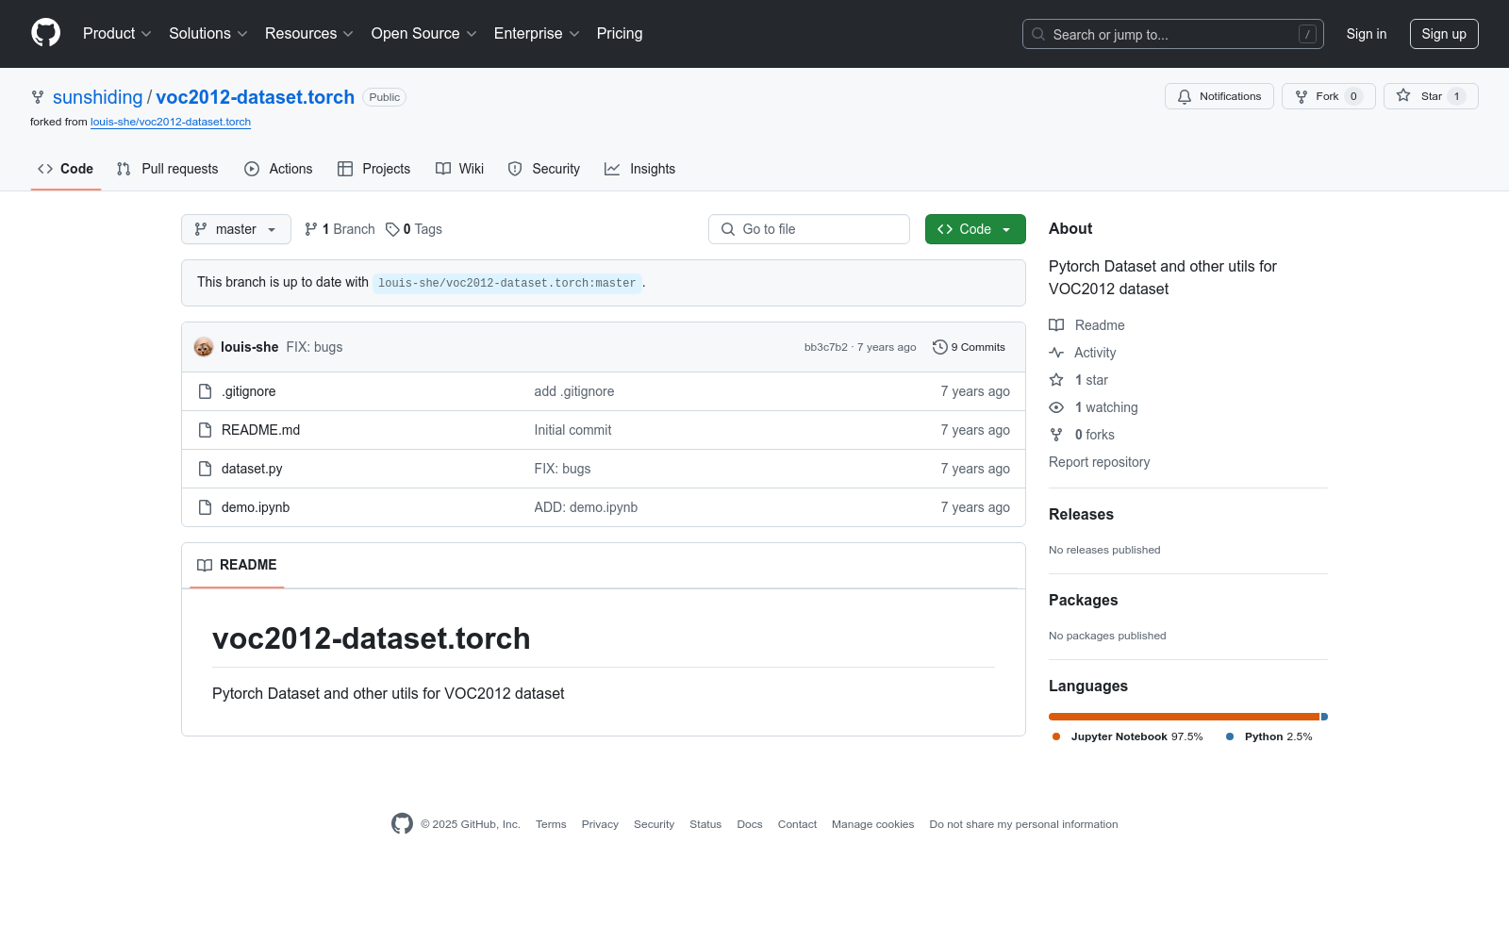Open the Product menu
The width and height of the screenshot is (1509, 943).
tap(117, 34)
